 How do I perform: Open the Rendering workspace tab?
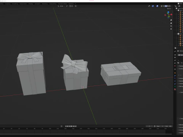[45, 4]
